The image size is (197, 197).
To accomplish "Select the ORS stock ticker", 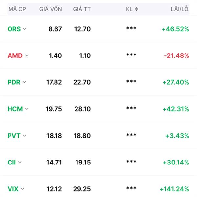I will point(14,29).
